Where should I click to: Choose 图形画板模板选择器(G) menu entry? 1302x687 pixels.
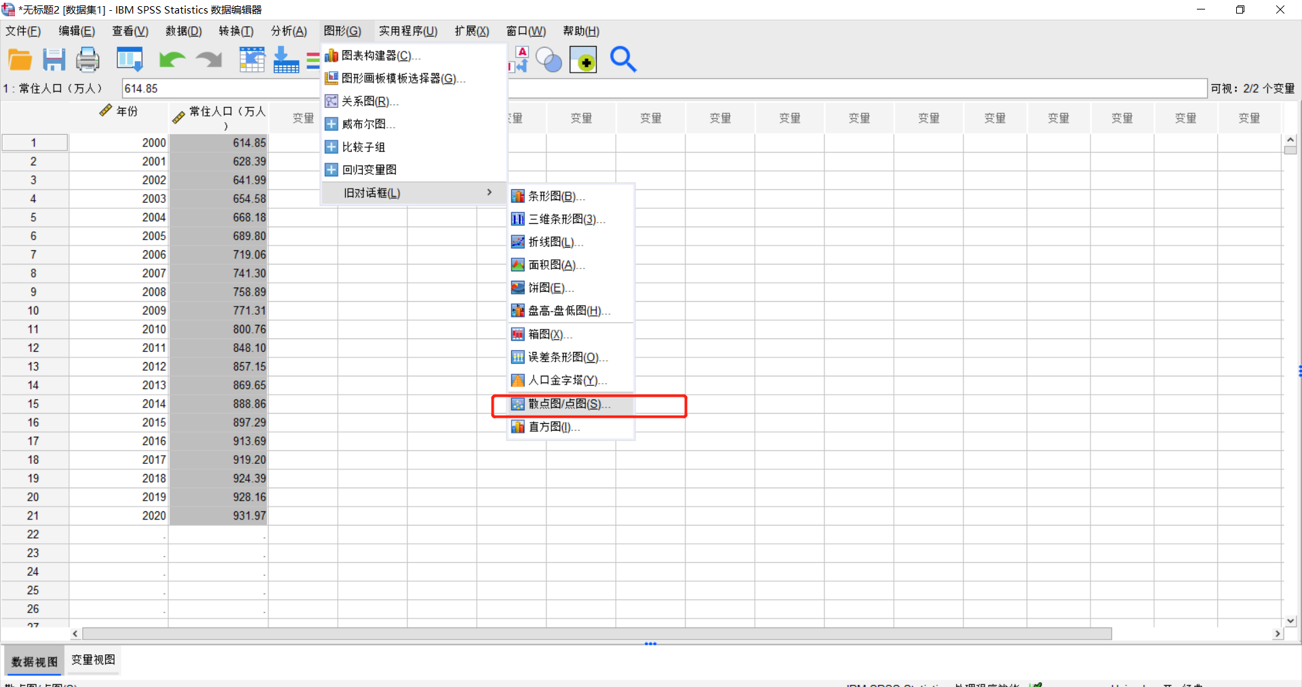click(414, 79)
